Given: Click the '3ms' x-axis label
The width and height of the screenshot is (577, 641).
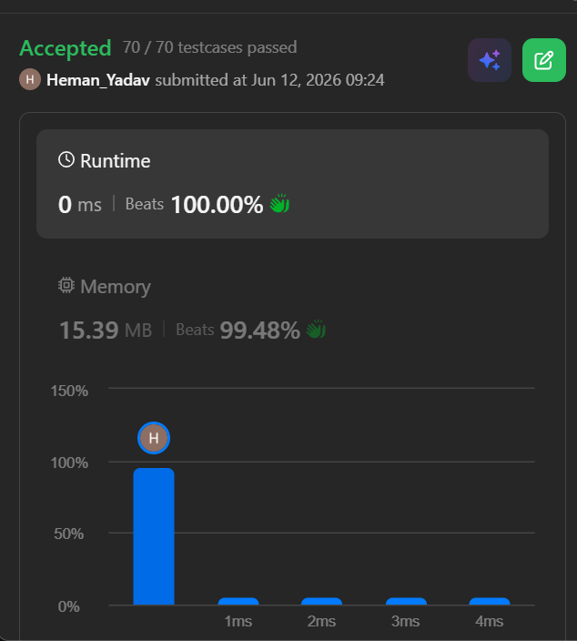Looking at the screenshot, I should click(405, 621).
